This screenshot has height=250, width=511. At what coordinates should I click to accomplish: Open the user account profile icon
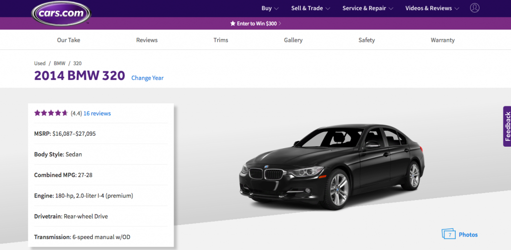(x=475, y=8)
